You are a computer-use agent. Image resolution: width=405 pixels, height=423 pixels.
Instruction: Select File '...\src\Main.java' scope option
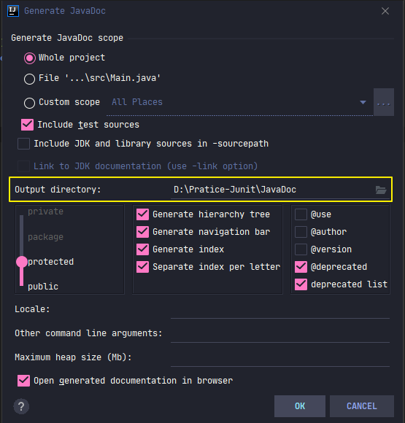[30, 79]
